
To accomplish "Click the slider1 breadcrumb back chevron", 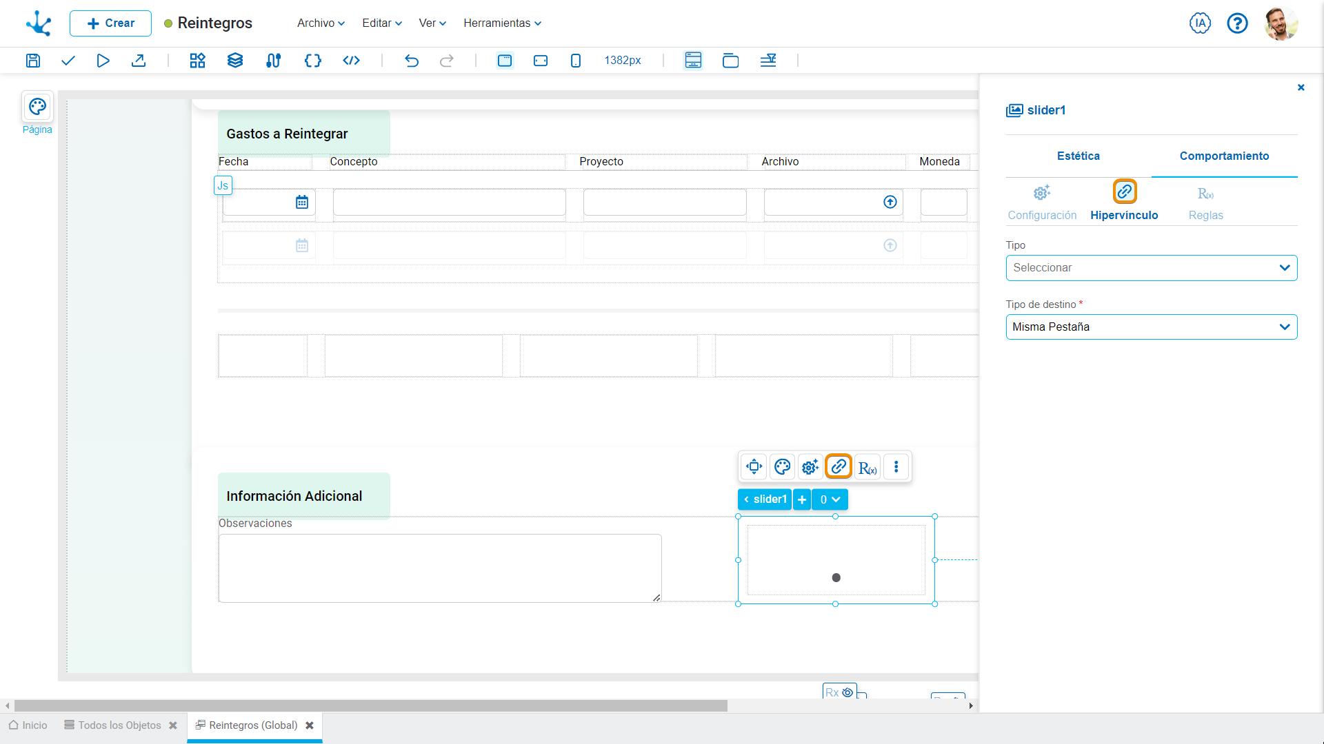I will [746, 499].
